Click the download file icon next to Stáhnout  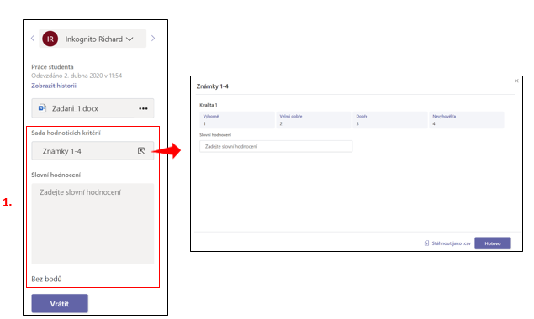coord(426,243)
